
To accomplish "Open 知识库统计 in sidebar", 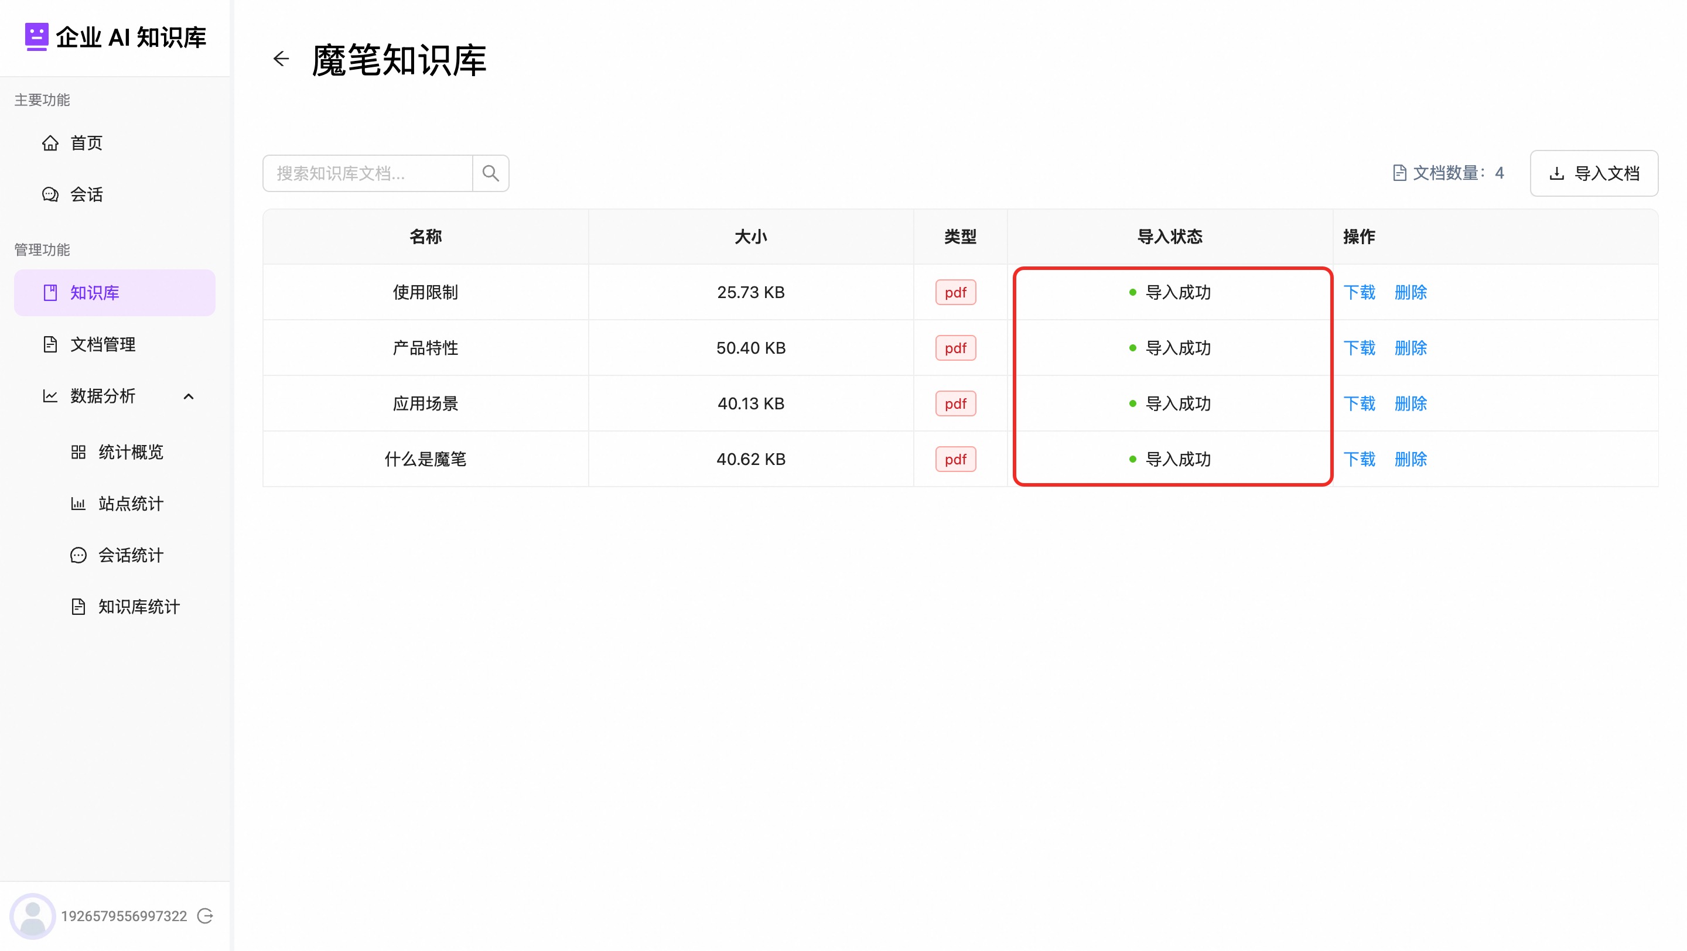I will [x=138, y=607].
